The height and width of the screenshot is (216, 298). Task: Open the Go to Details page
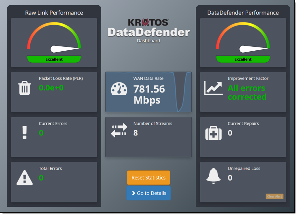tap(148, 193)
